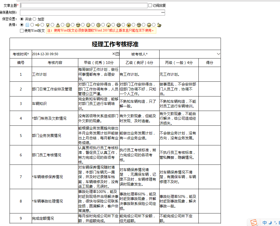This screenshot has width=280, height=226.
Task: Click the 有工作计划。 cell
Action: (x=139, y=74)
